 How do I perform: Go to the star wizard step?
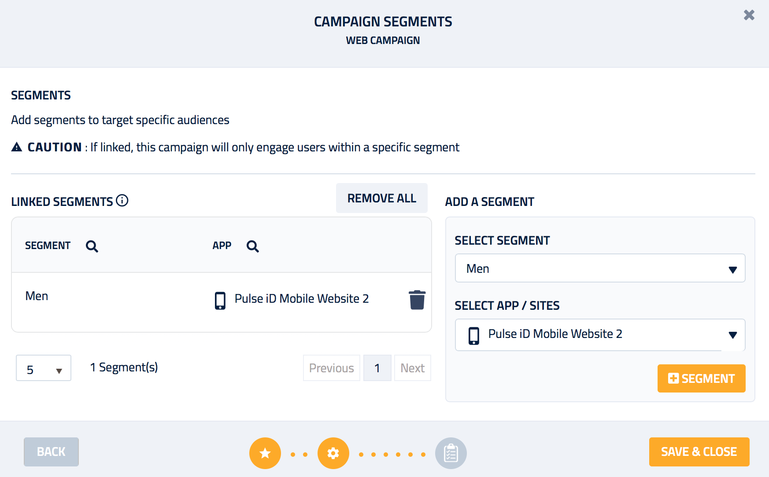point(265,453)
